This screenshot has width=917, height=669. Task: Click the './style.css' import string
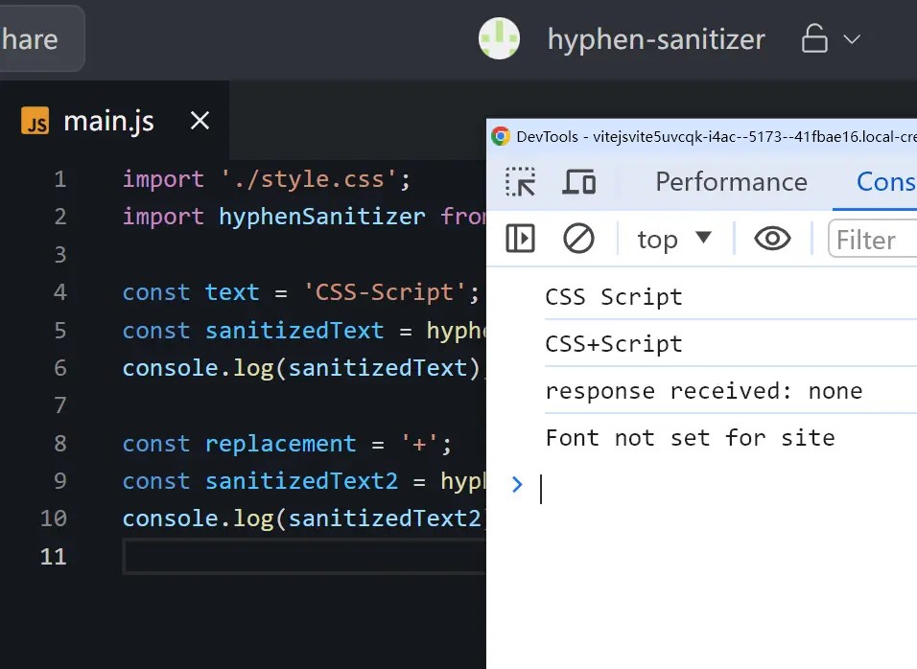pyautogui.click(x=309, y=179)
